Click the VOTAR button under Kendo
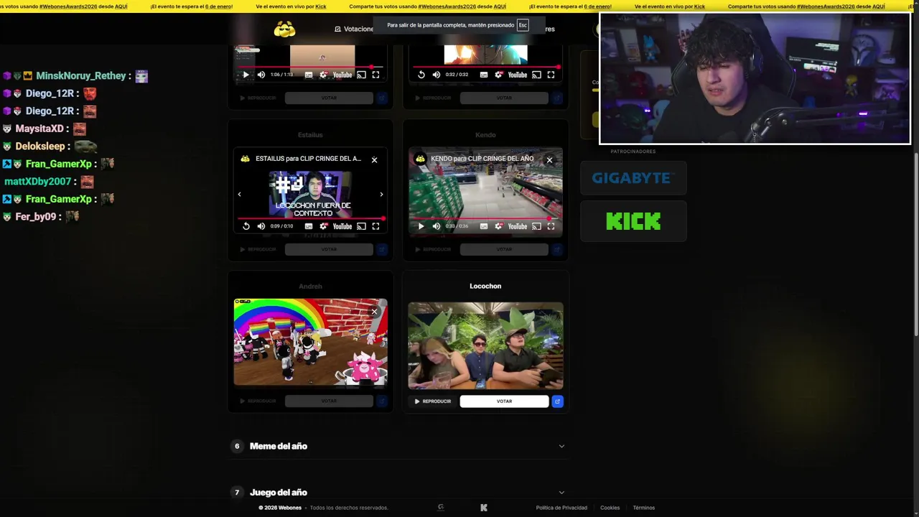Screen dimensions: 919x517 point(504,249)
